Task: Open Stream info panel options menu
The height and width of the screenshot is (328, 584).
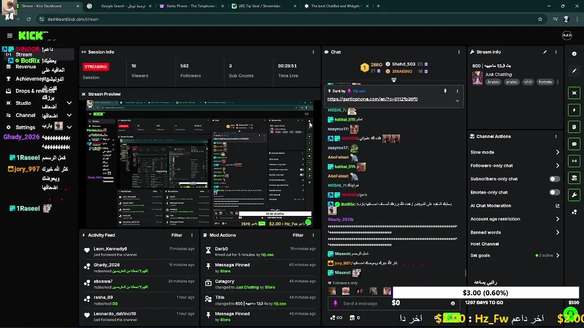Action: pyautogui.click(x=556, y=52)
